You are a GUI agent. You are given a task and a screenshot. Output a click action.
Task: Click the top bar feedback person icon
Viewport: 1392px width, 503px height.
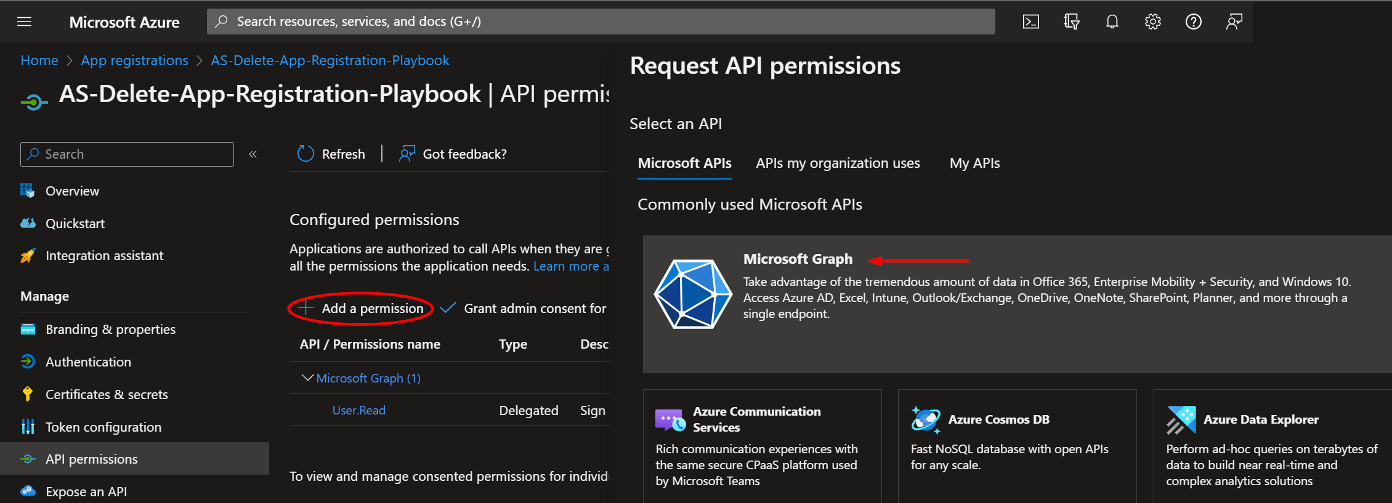coord(1234,22)
